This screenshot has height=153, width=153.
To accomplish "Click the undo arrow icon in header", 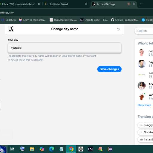I will point(118,29).
